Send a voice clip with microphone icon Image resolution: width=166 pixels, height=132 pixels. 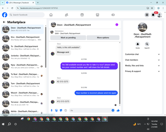(51, 110)
